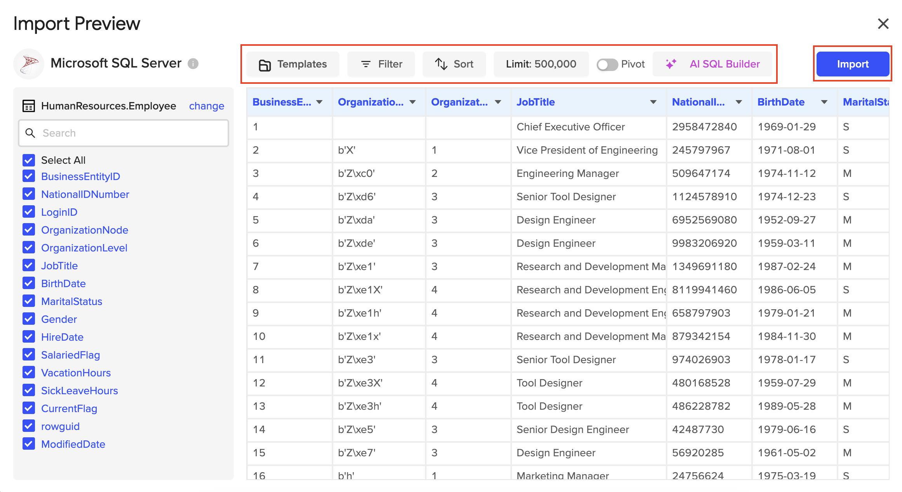
Task: Click the AI SQL Builder sparkle icon
Action: tap(671, 64)
